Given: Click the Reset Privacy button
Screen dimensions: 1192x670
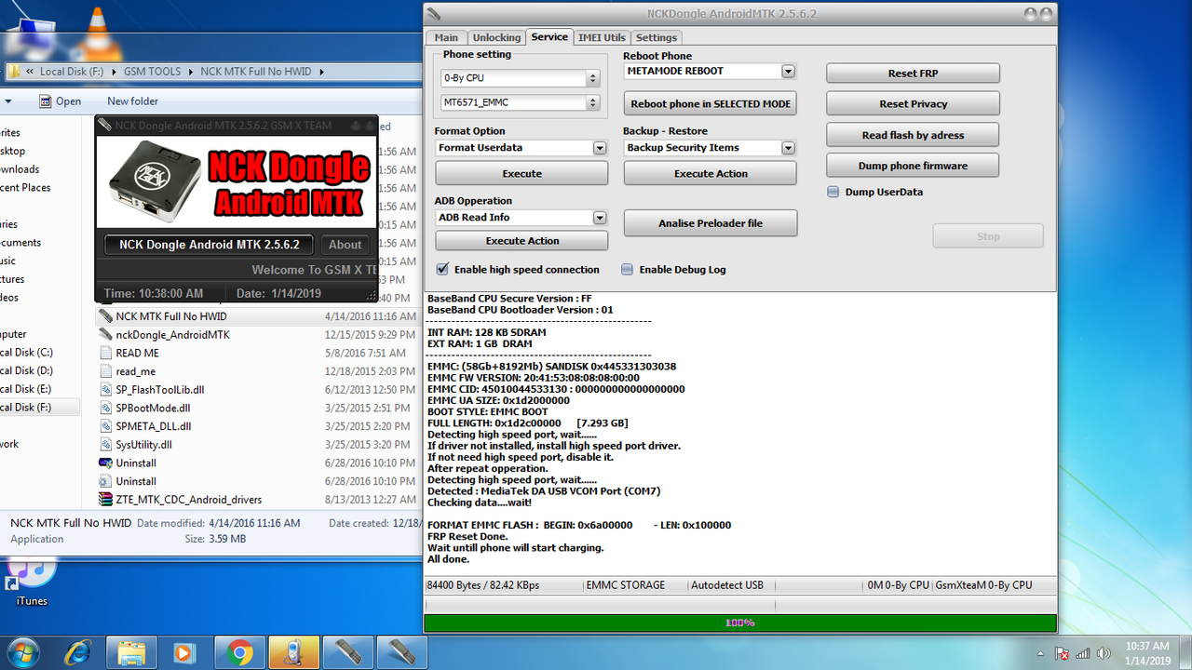Looking at the screenshot, I should tap(913, 103).
